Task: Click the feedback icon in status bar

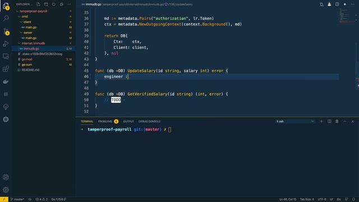Action: pyautogui.click(x=347, y=199)
